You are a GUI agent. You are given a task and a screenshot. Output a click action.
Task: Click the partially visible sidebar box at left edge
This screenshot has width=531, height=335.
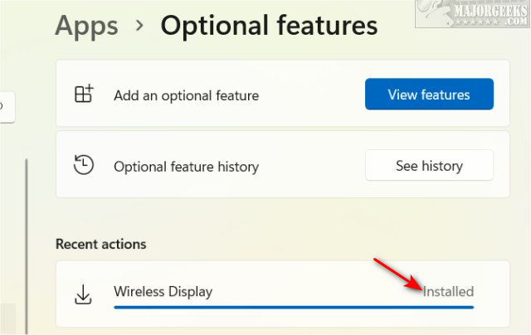point(5,106)
